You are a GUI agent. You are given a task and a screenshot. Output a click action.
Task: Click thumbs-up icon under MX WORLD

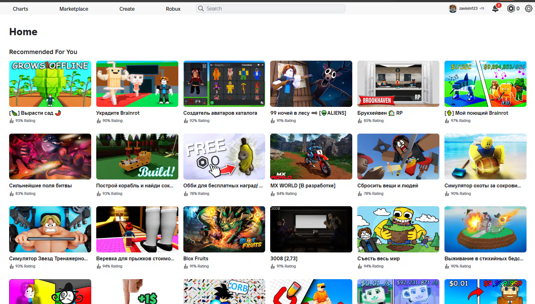click(x=273, y=194)
